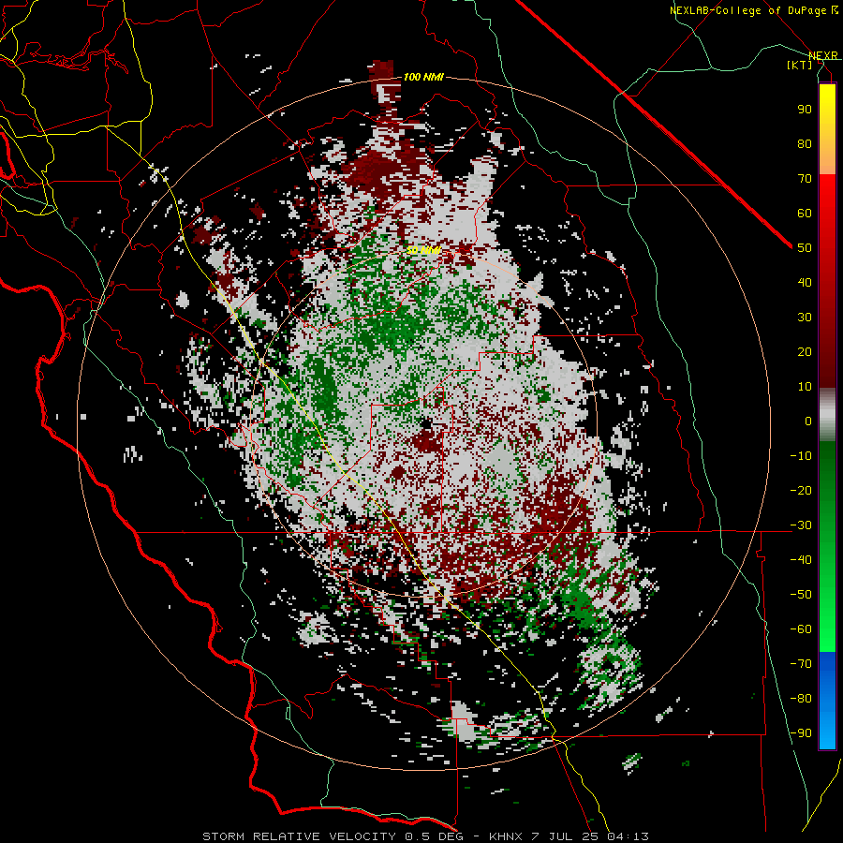Click the 04:13 timestamp text
This screenshot has width=843, height=843.
point(629,836)
